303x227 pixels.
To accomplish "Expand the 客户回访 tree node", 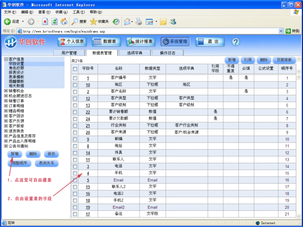I will click(6, 116).
